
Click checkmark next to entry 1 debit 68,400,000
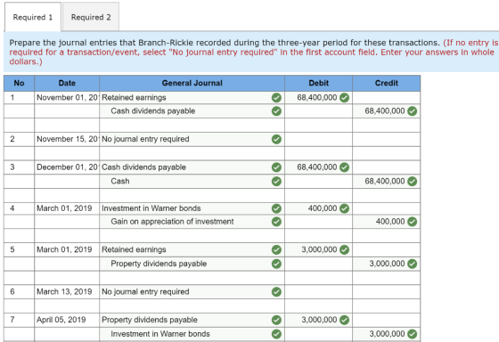tap(344, 98)
